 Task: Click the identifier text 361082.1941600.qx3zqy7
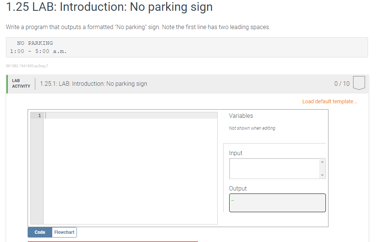(28, 66)
